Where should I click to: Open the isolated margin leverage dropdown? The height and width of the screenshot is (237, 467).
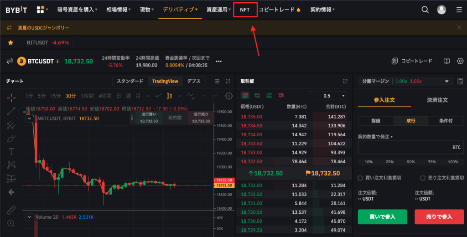pyautogui.click(x=405, y=81)
